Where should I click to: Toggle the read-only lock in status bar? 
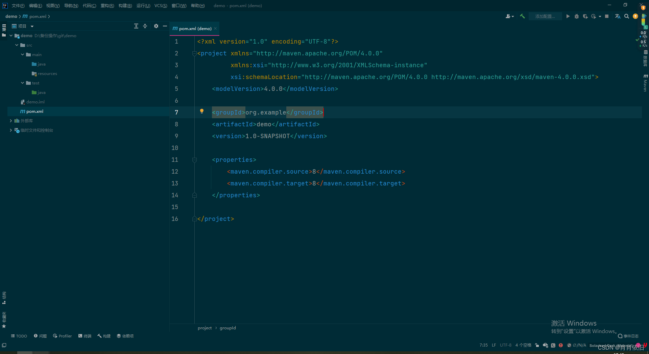pyautogui.click(x=537, y=345)
